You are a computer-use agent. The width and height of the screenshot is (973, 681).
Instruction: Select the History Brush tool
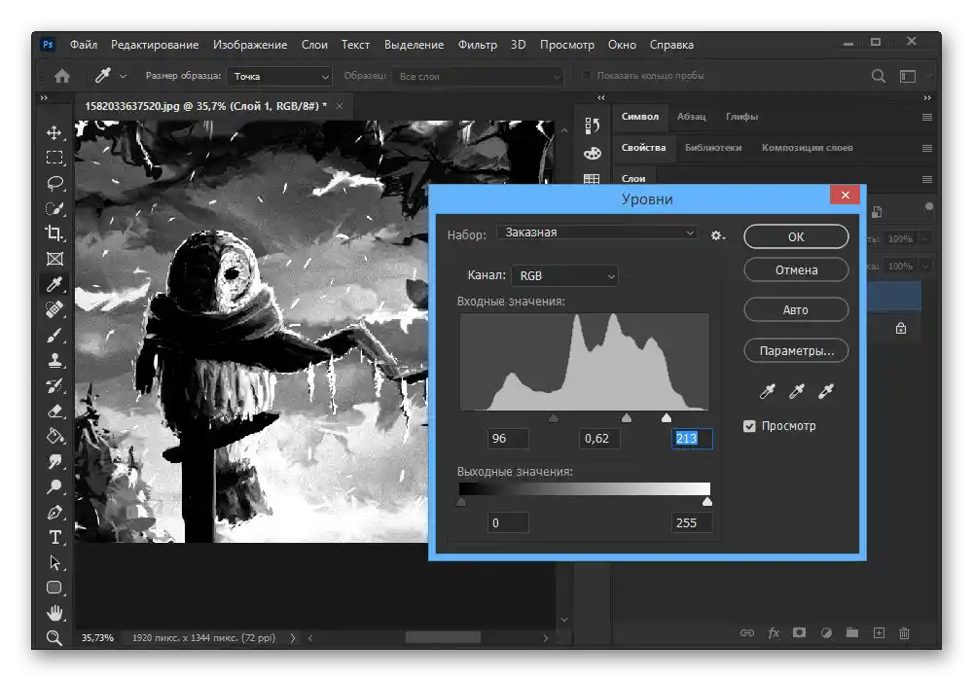[x=54, y=386]
